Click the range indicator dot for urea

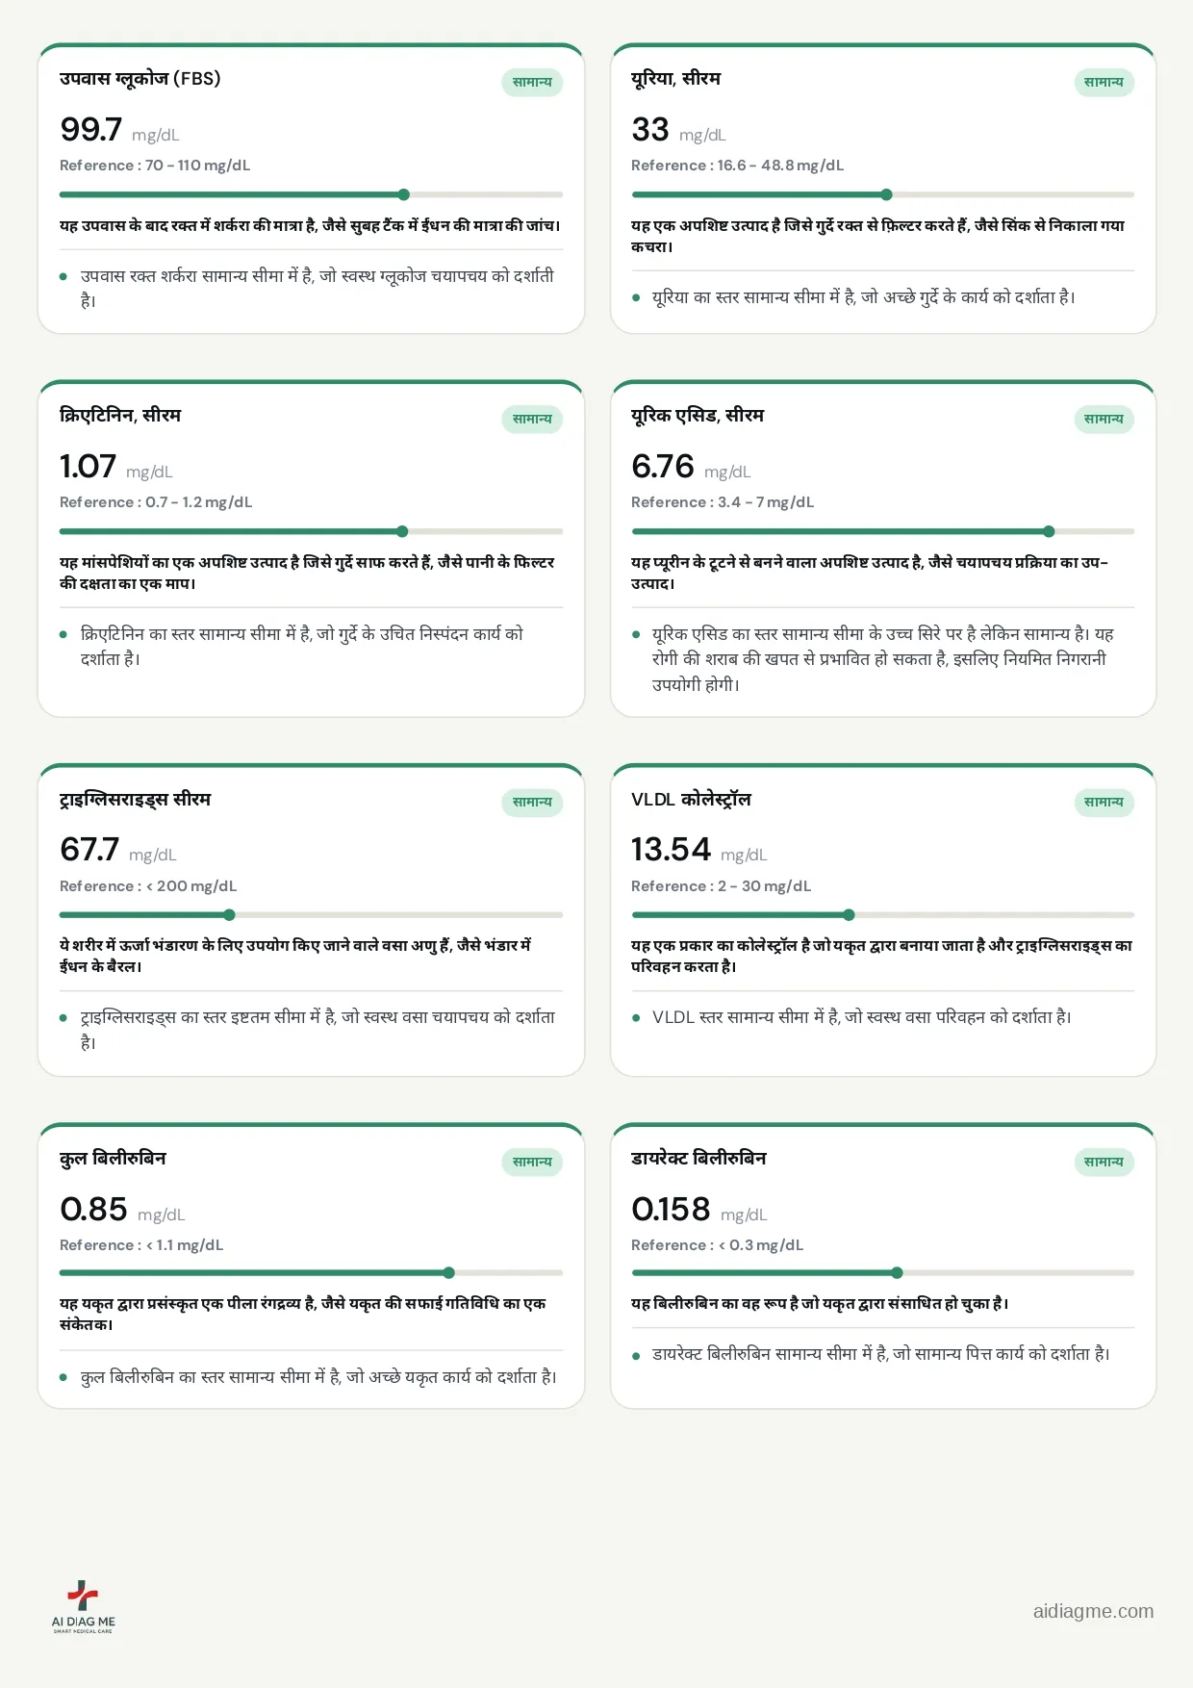click(x=886, y=194)
